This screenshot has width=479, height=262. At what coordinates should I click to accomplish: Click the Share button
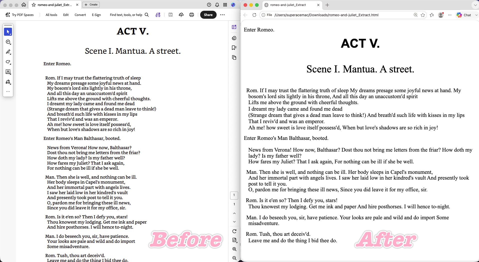pyautogui.click(x=208, y=15)
